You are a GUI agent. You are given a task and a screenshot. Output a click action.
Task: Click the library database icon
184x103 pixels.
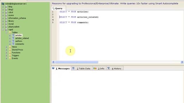pos(6,21)
